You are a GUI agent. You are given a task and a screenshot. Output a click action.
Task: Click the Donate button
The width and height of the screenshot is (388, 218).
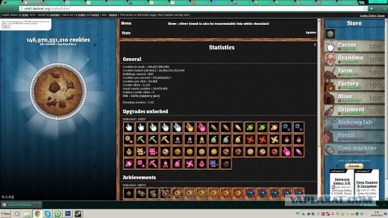(354, 166)
